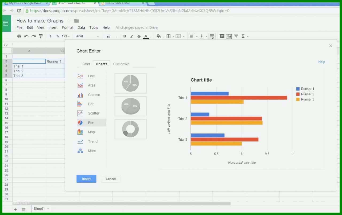The image size is (342, 215).
Task: Choose the flat pie chart thumbnail
Action: (x=130, y=83)
